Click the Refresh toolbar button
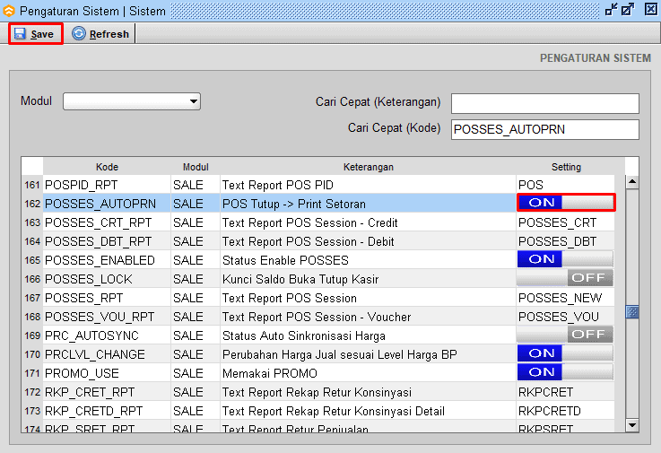The height and width of the screenshot is (453, 661). (x=100, y=34)
